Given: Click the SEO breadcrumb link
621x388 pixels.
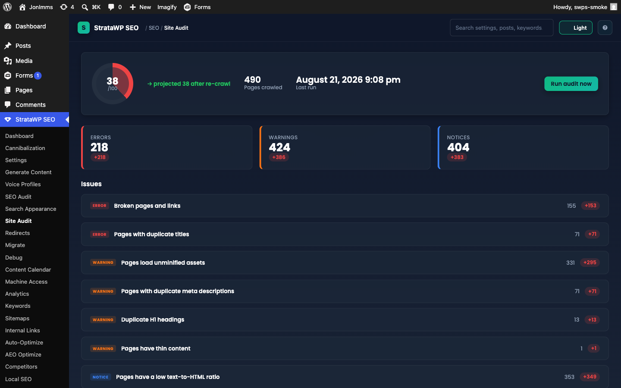Looking at the screenshot, I should coord(154,28).
